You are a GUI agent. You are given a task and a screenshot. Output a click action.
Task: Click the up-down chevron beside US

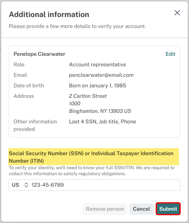pyautogui.click(x=26, y=185)
